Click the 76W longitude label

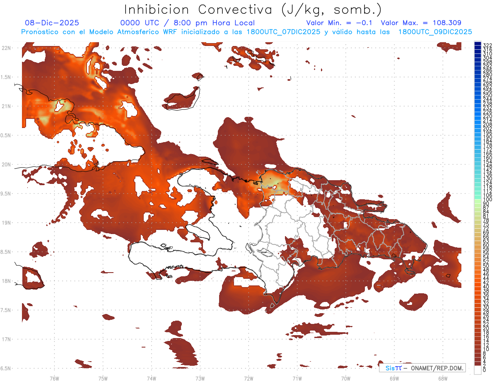tap(54, 378)
